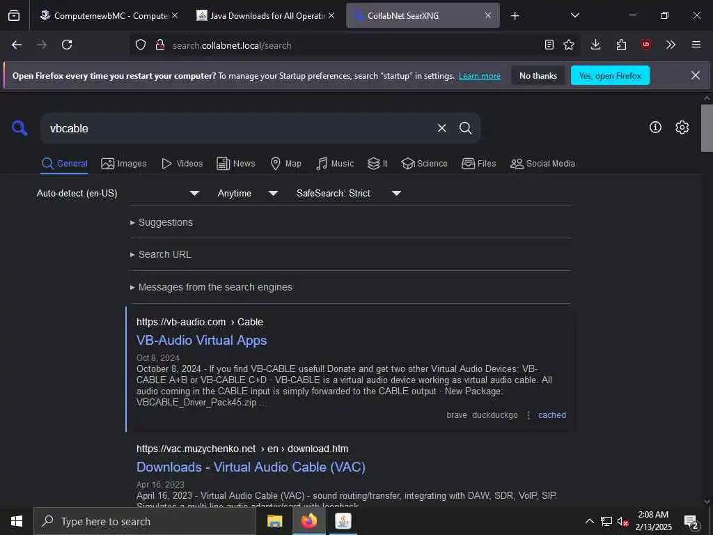This screenshot has width=713, height=535.
Task: Toggle reader view icon
Action: pos(549,45)
